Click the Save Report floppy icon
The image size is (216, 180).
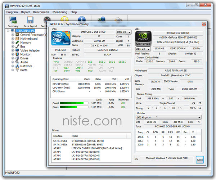point(30,20)
